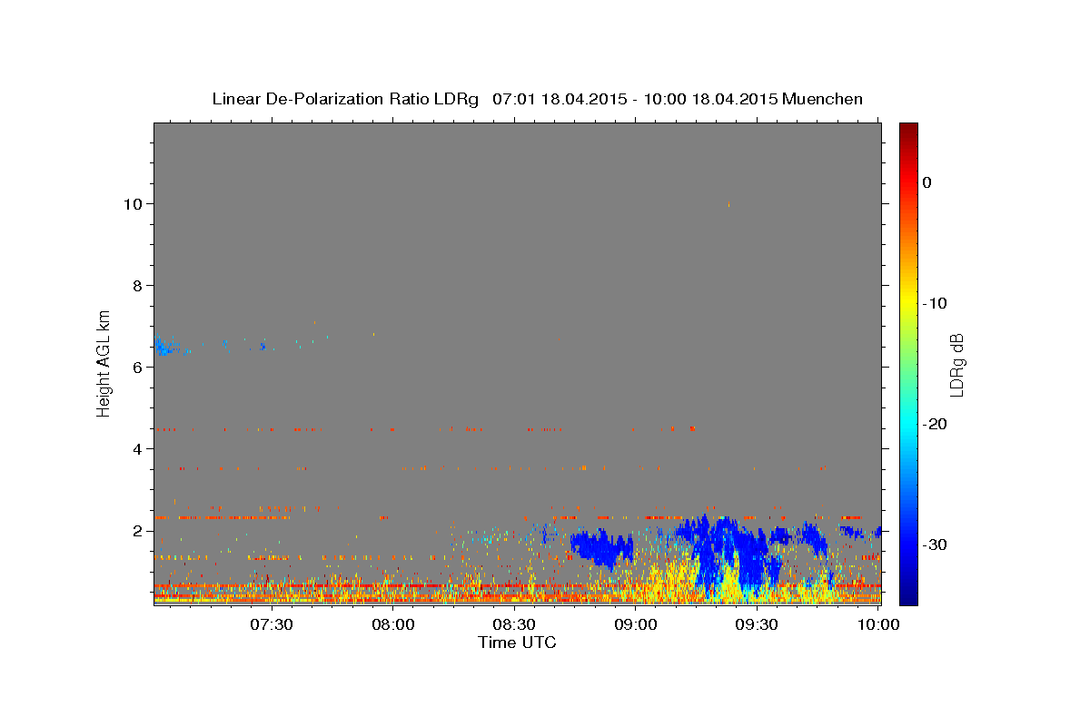Click the height tick label 2
This screenshot has height=726, width=1090.
137,531
